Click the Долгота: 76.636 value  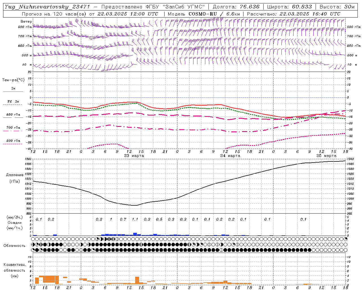tap(236, 7)
